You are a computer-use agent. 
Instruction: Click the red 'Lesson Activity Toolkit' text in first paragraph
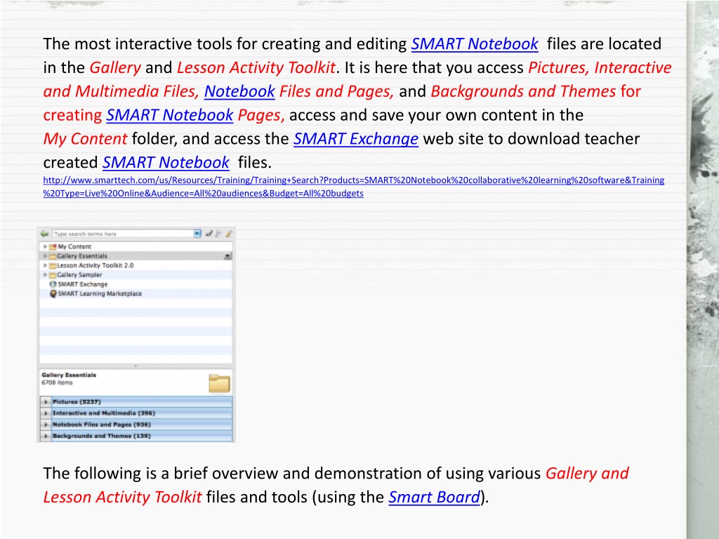(256, 68)
